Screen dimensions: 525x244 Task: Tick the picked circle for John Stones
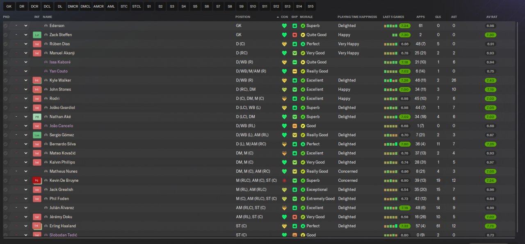coord(5,89)
